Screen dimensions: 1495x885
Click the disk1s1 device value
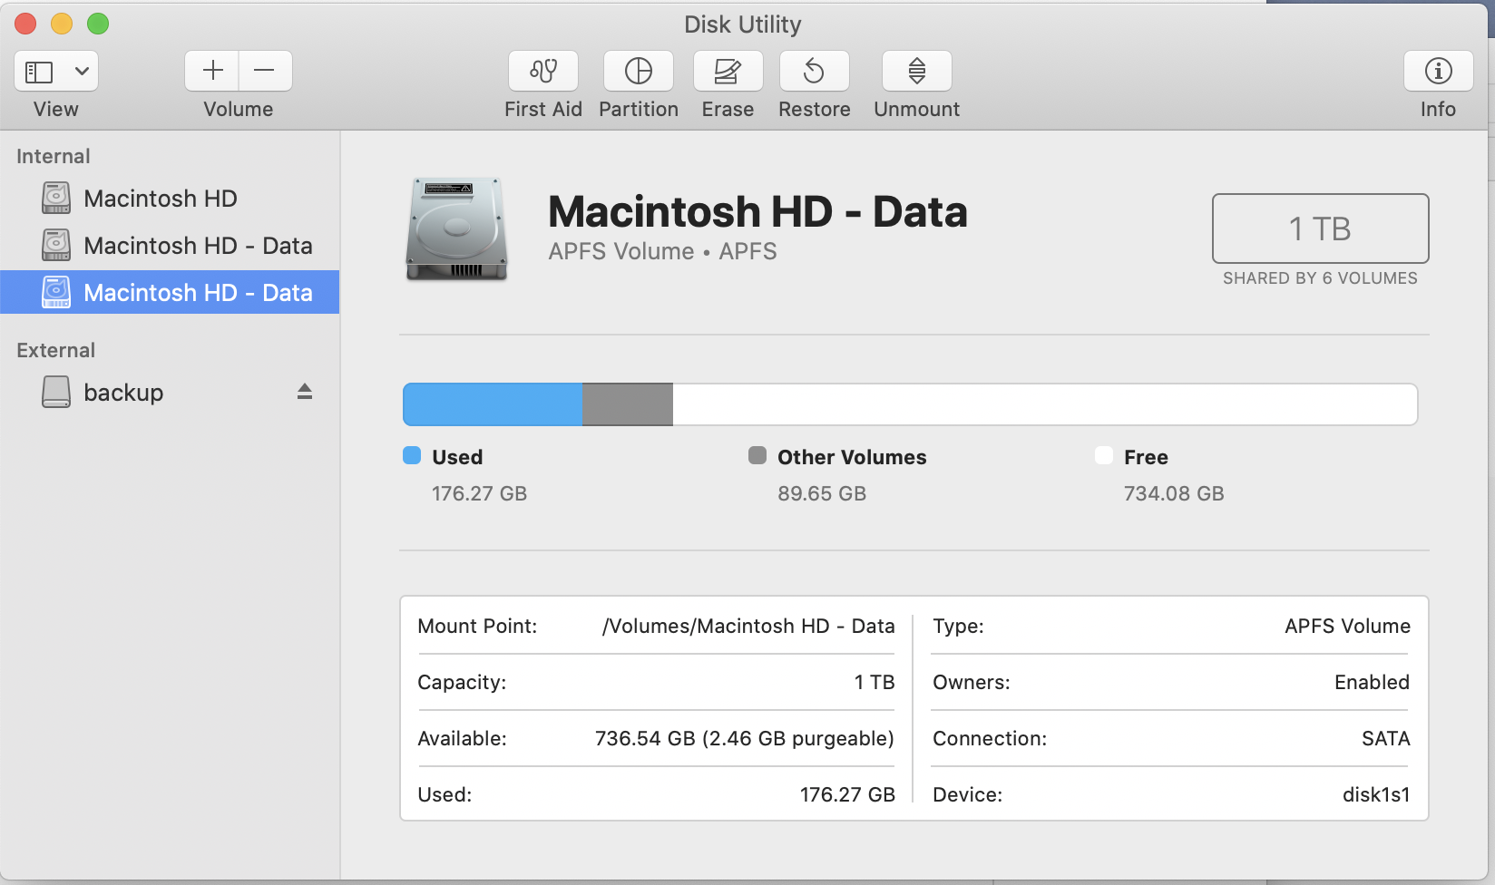[1376, 795]
